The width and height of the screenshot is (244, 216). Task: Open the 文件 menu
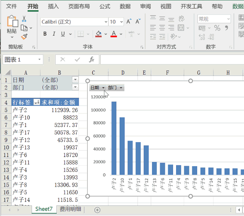click(x=11, y=6)
